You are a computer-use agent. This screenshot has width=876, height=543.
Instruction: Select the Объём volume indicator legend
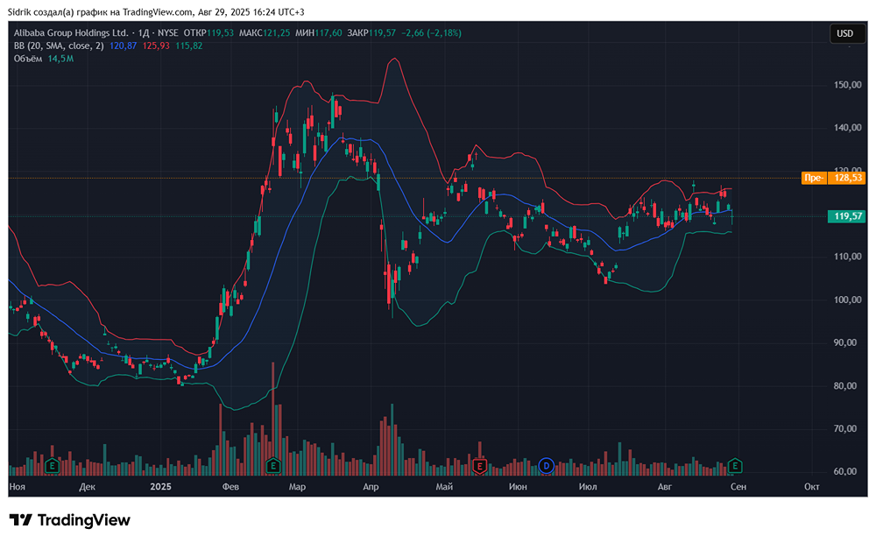tap(29, 58)
